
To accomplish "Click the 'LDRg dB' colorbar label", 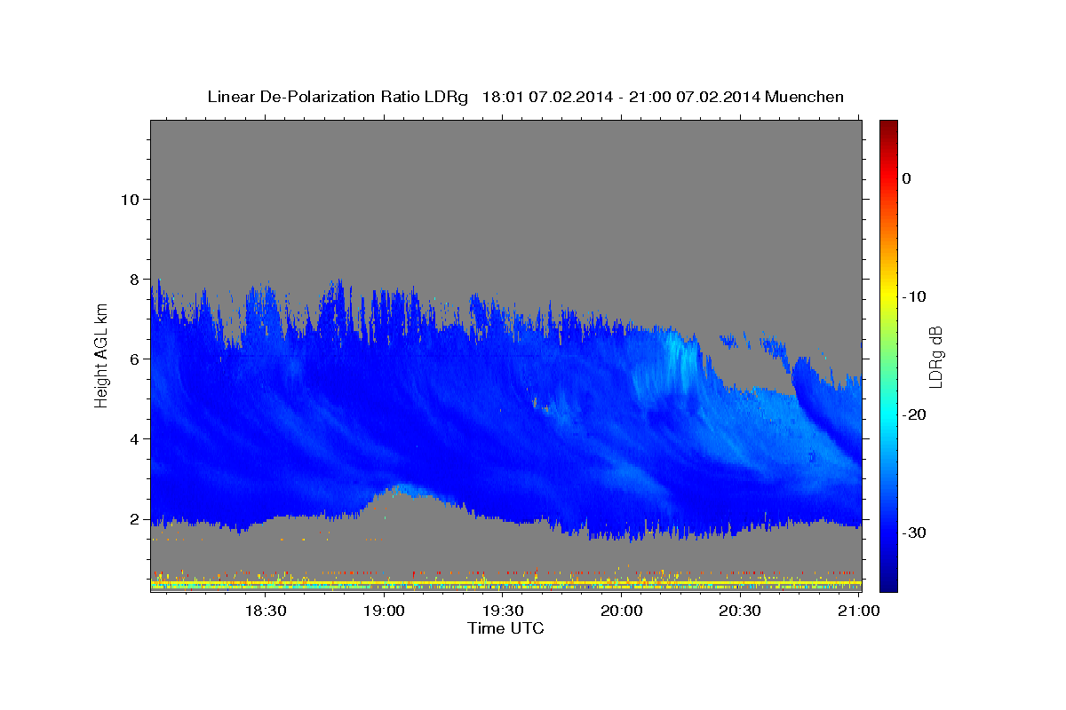I will [x=935, y=357].
